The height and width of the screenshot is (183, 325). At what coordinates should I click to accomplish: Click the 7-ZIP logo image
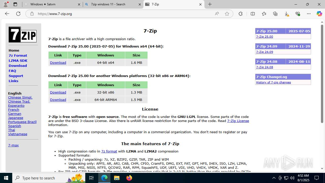(x=23, y=35)
